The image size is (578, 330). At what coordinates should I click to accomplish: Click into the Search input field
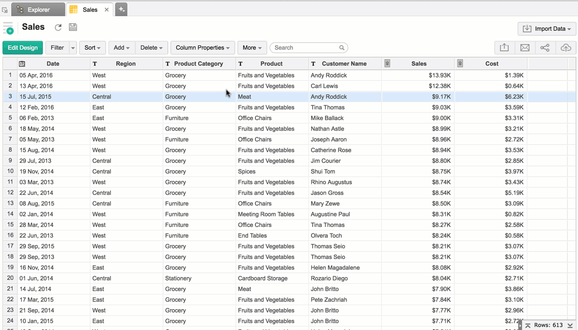(305, 48)
